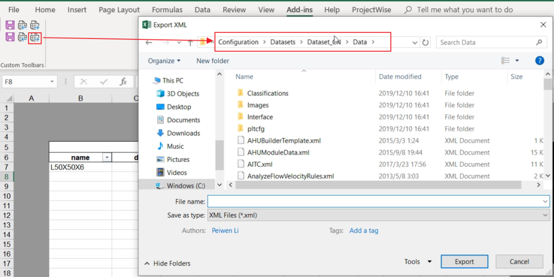Switch to the ProjectWise ribbon tab

(371, 10)
